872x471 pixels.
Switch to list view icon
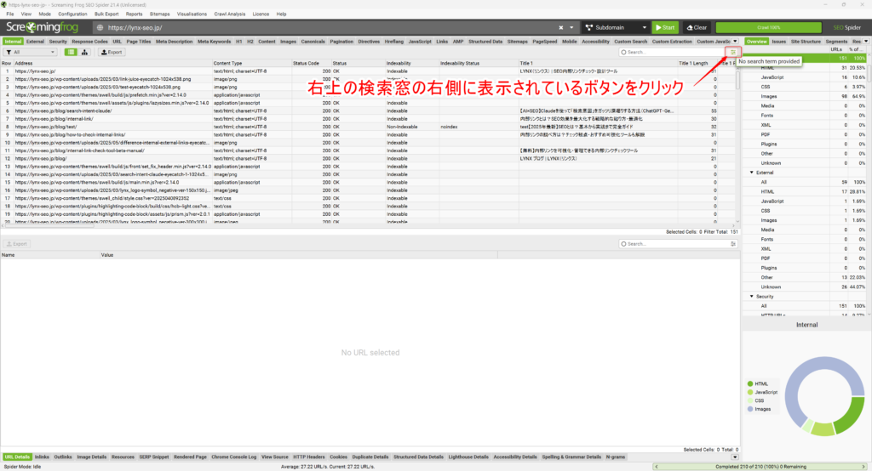tap(72, 52)
